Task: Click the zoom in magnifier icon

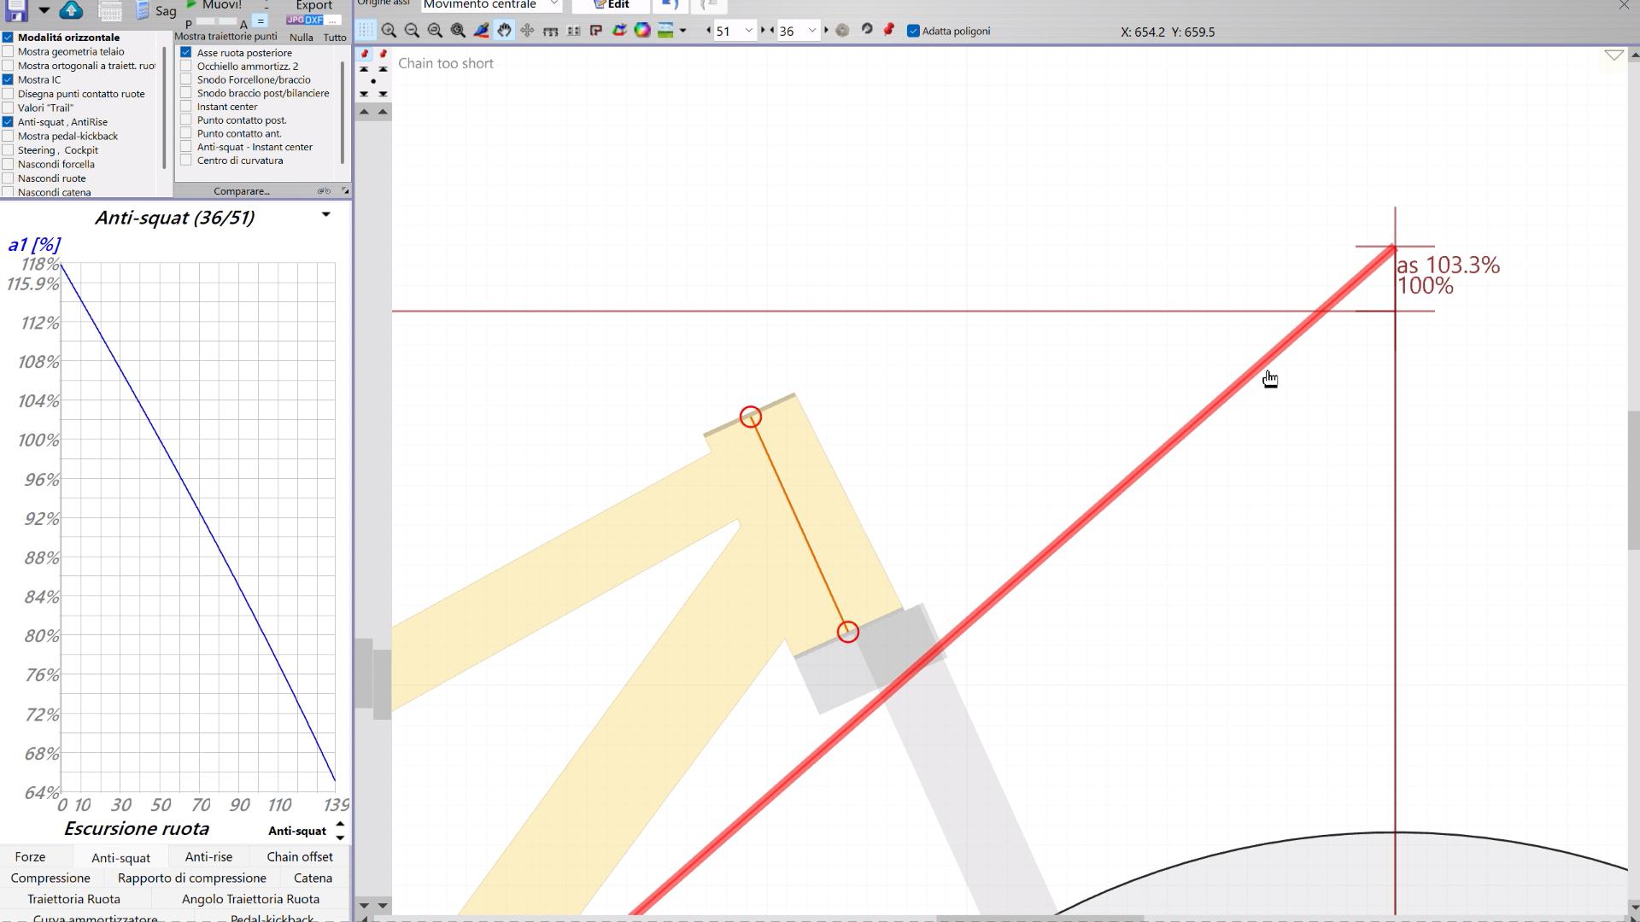Action: coord(389,31)
